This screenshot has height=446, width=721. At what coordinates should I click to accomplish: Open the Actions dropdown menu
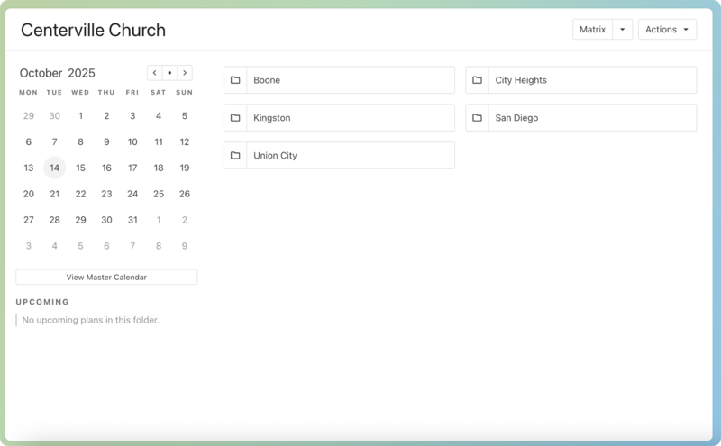pos(667,30)
